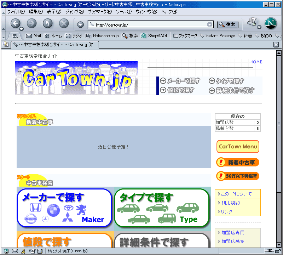283x255 pixels.
Task: Click the new tab icon left of tab strip
Action: (6, 45)
